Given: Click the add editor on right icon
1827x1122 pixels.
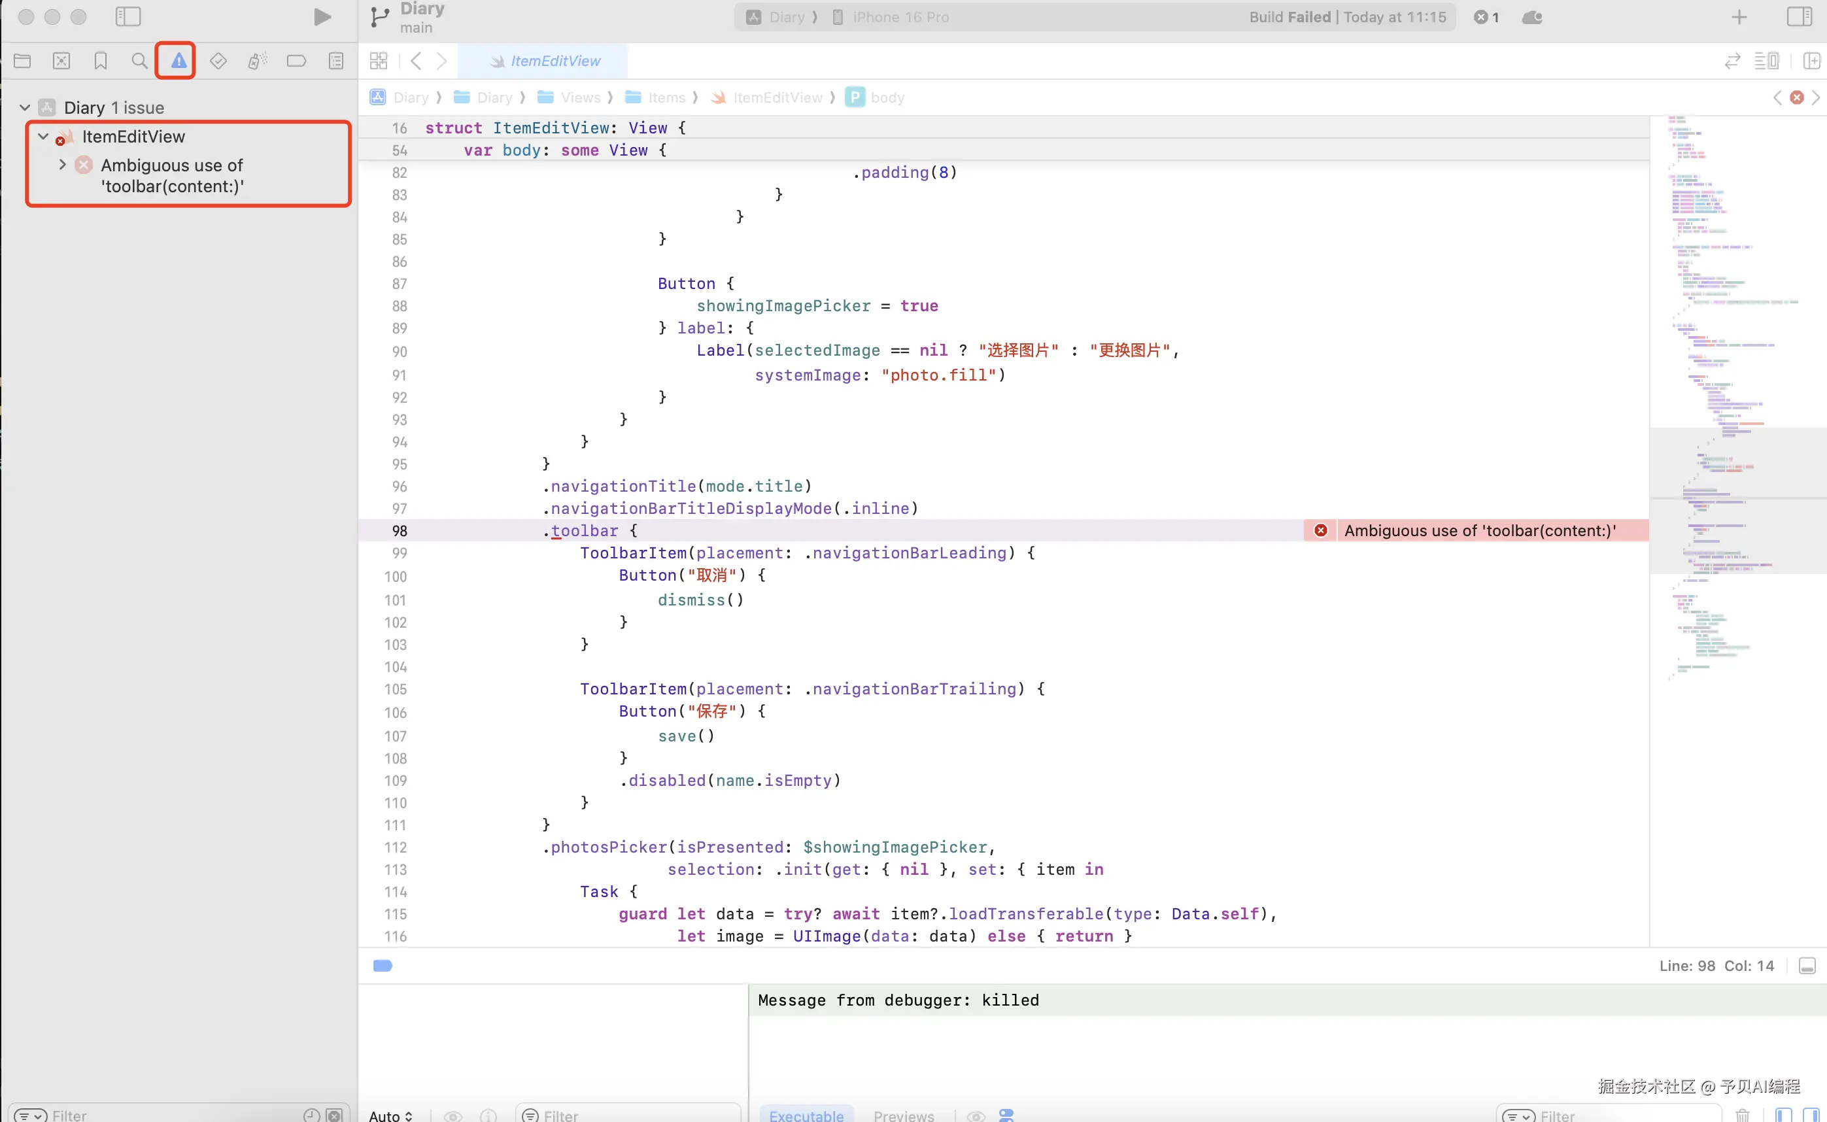Looking at the screenshot, I should pyautogui.click(x=1811, y=61).
